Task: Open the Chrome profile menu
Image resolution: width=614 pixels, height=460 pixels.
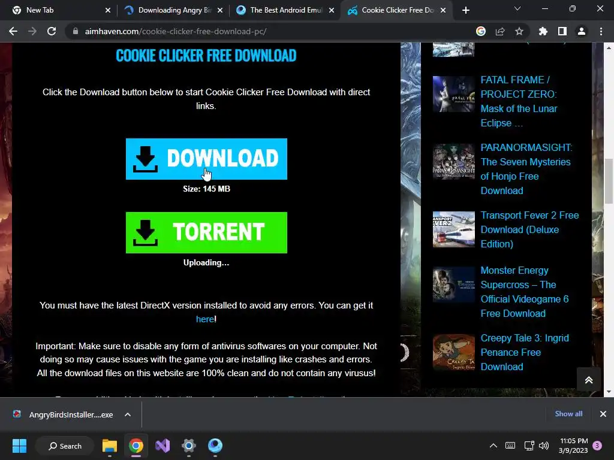Action: coord(582,31)
